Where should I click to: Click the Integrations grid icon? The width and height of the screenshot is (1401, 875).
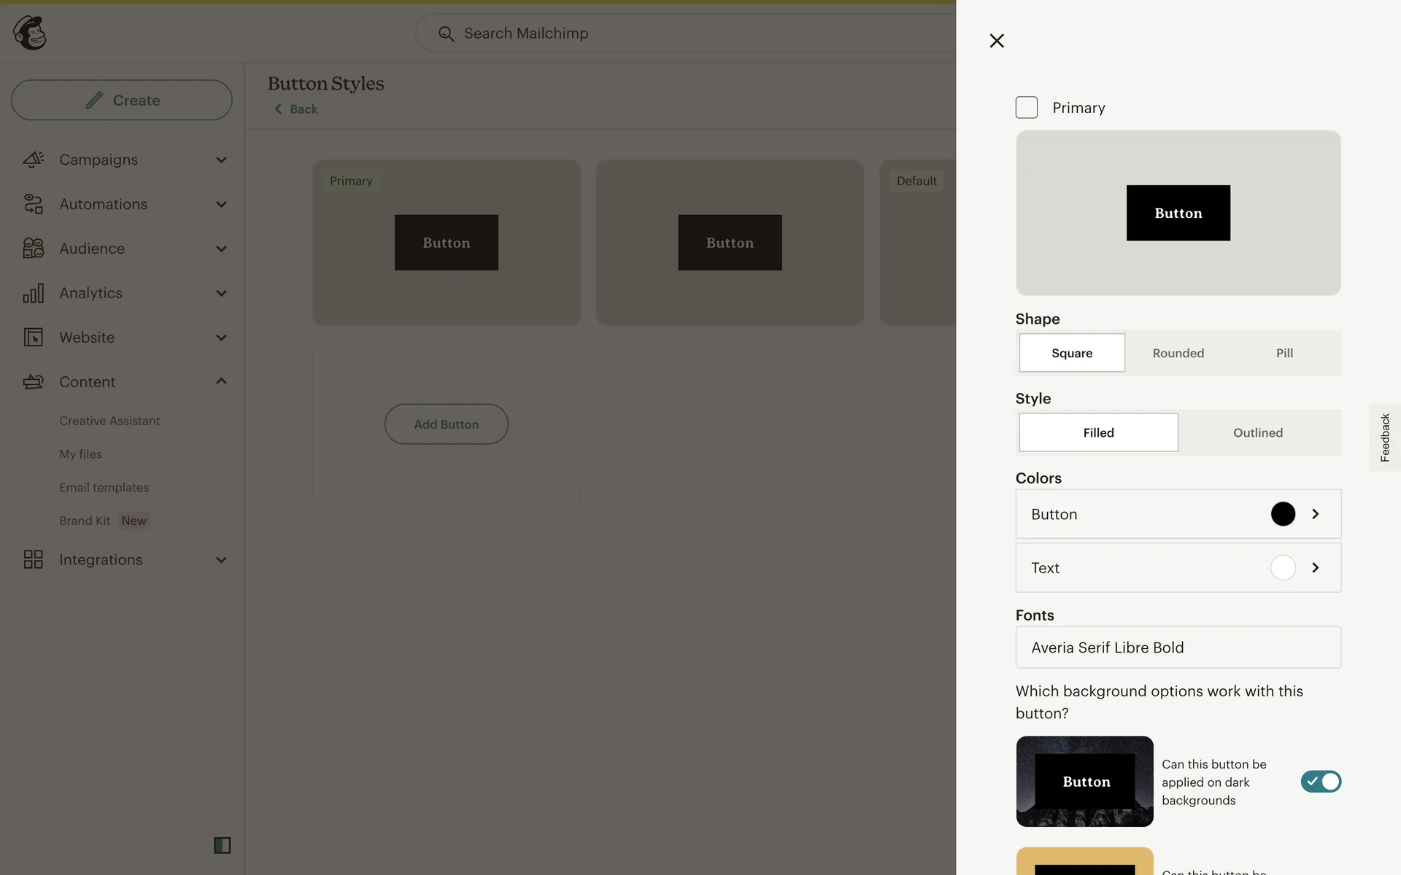[x=33, y=560]
